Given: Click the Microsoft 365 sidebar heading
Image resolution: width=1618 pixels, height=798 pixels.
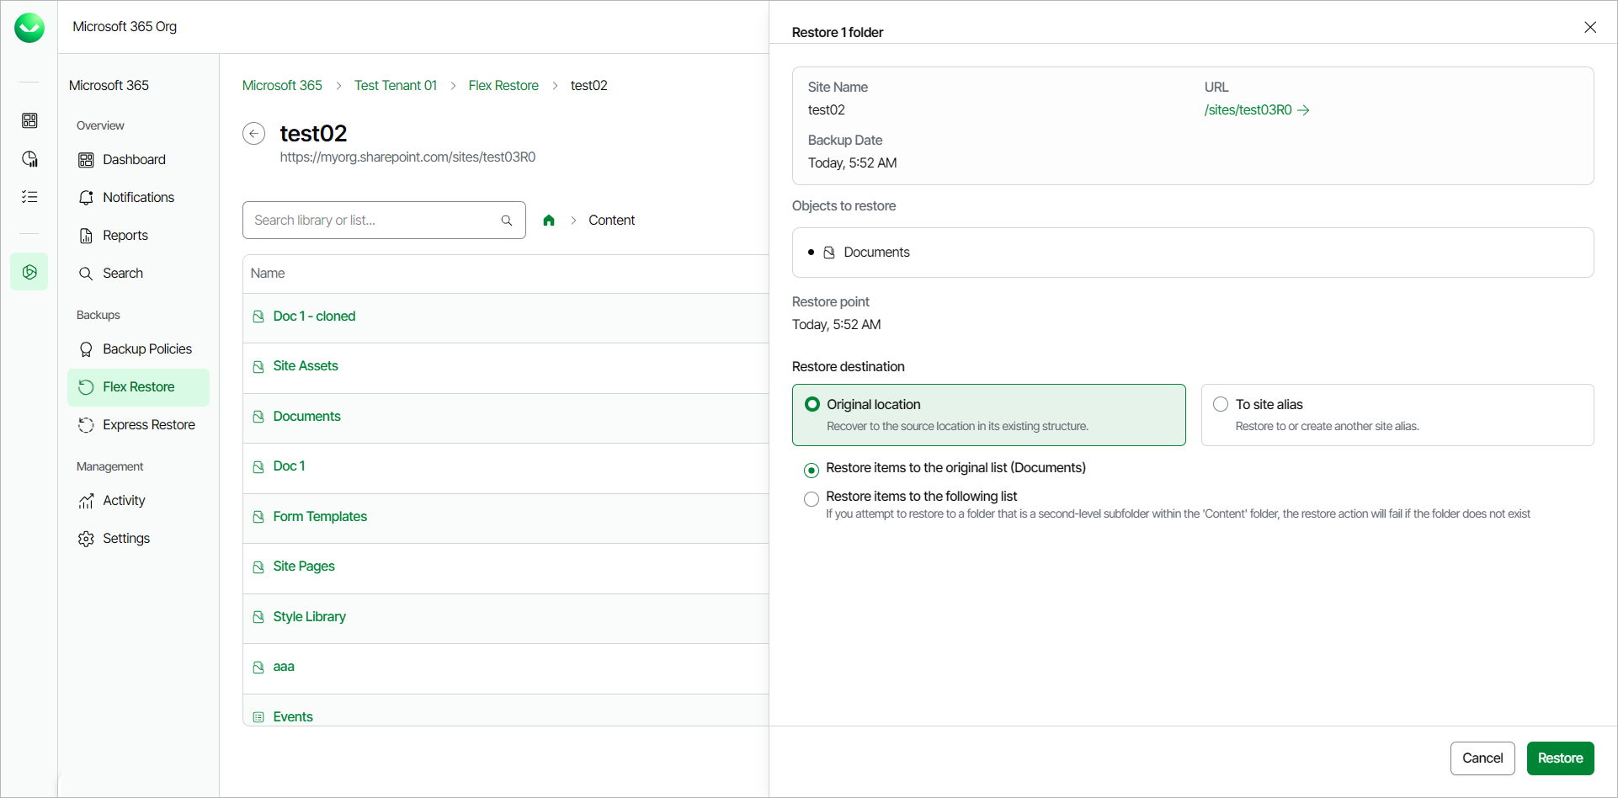Looking at the screenshot, I should point(109,85).
